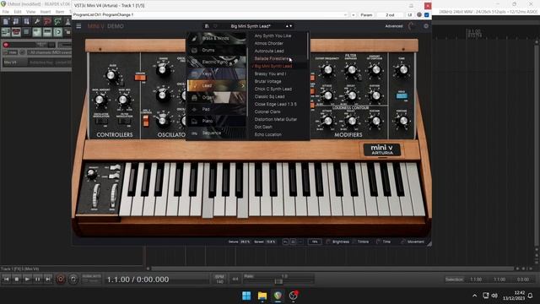Pause playback in REAPER transport

pos(37,280)
